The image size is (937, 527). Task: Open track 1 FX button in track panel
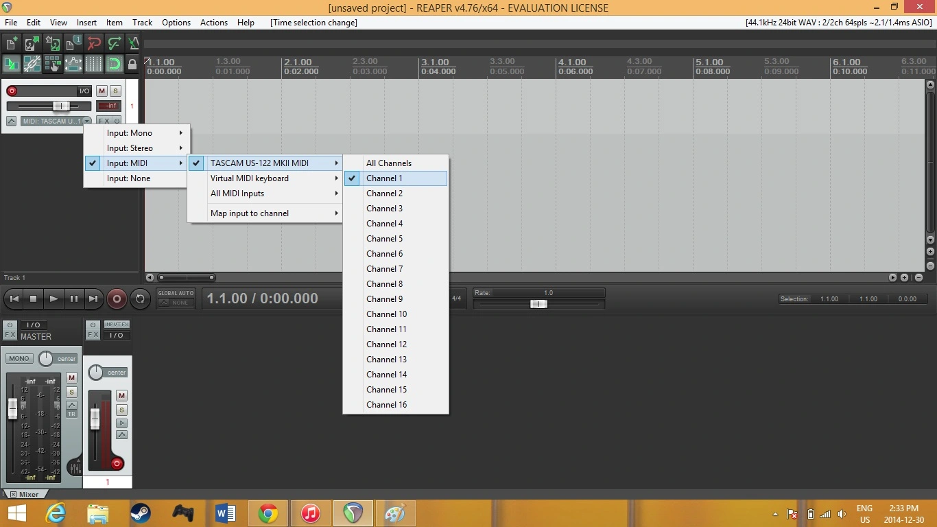tap(104, 121)
